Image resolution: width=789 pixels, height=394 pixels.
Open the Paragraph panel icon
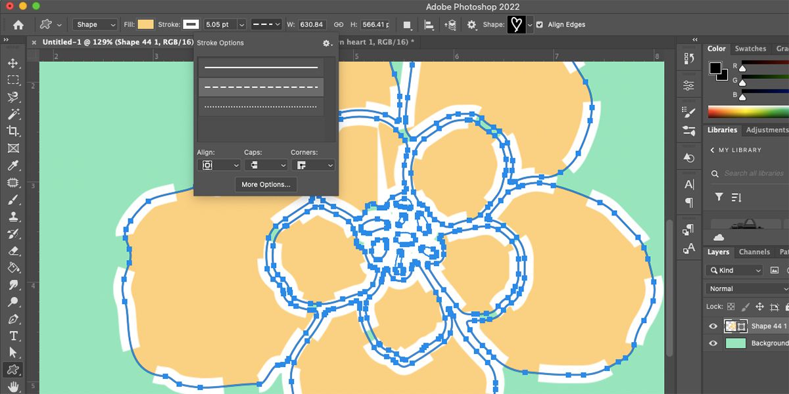[688, 202]
